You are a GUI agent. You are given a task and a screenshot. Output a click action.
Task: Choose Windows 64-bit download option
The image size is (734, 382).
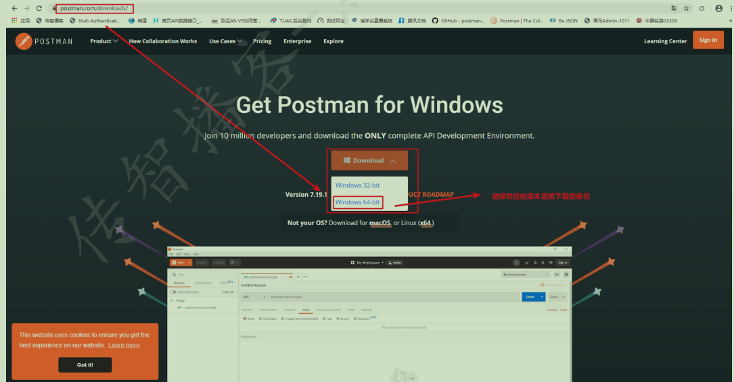point(357,202)
